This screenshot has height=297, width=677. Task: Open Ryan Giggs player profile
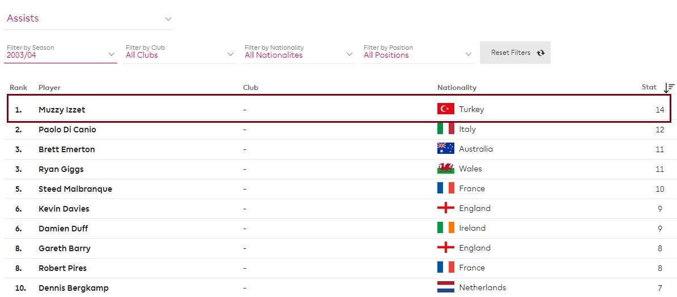click(x=61, y=169)
